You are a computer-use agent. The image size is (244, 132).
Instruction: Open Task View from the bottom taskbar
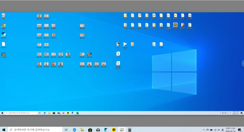[x=66, y=130]
